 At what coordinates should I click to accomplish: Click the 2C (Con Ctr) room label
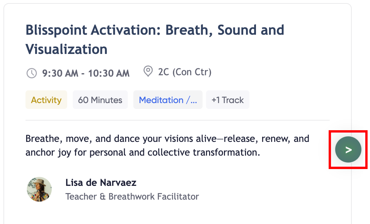[x=185, y=72]
